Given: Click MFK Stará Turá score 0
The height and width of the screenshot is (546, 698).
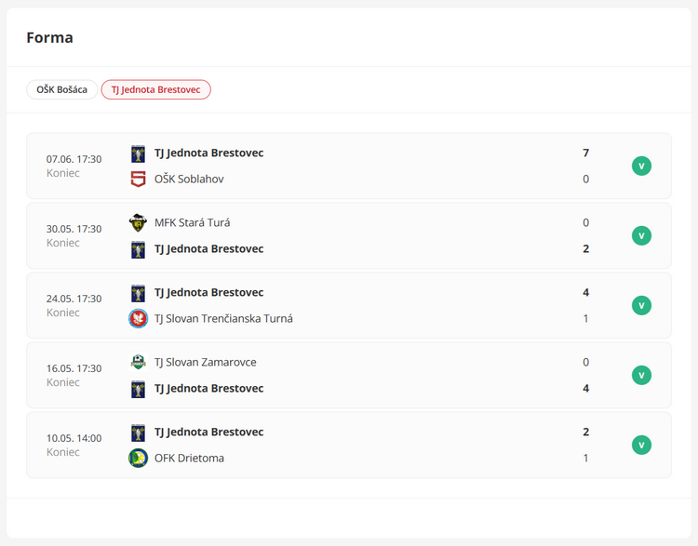Looking at the screenshot, I should [585, 222].
